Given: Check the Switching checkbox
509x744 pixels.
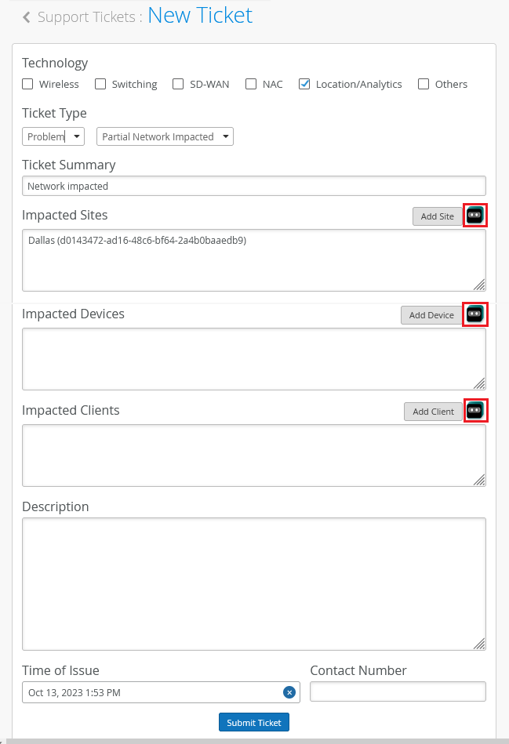Looking at the screenshot, I should (100, 84).
